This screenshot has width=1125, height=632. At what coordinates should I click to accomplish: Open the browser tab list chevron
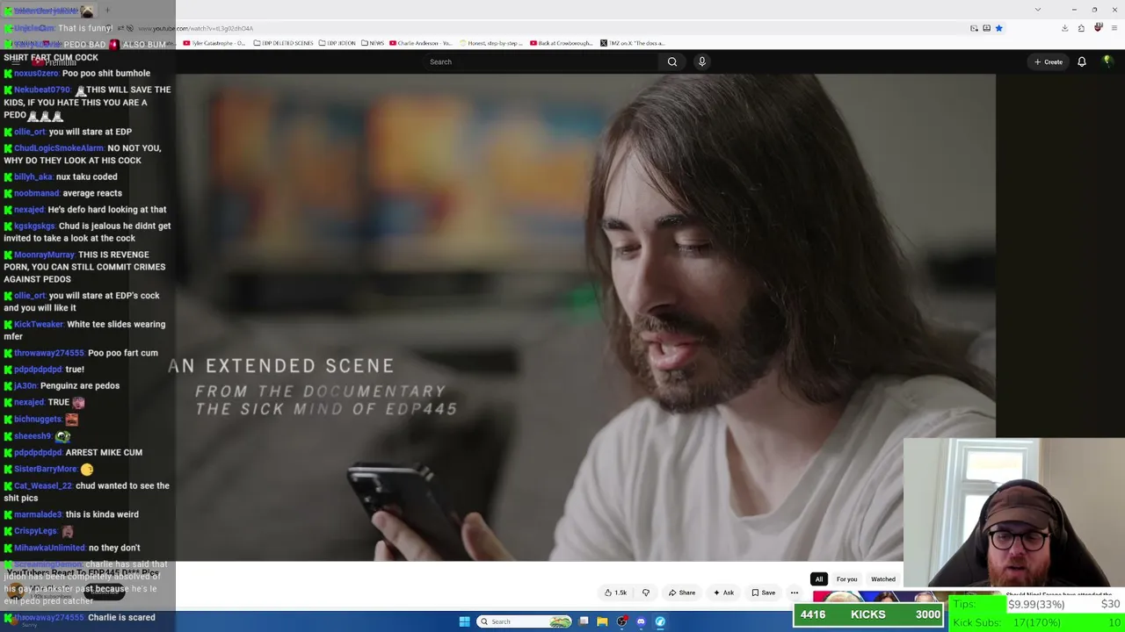point(1038,10)
